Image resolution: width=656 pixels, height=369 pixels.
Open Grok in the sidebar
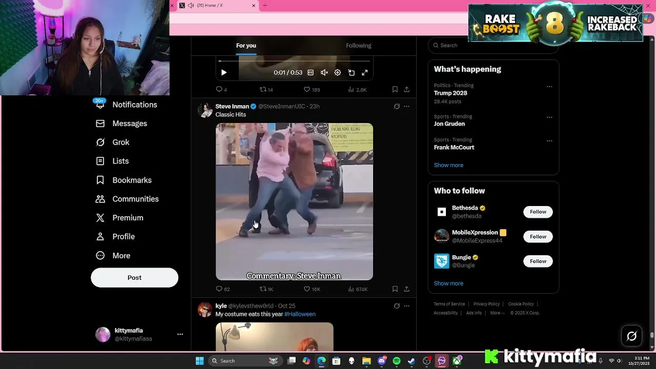(x=113, y=142)
